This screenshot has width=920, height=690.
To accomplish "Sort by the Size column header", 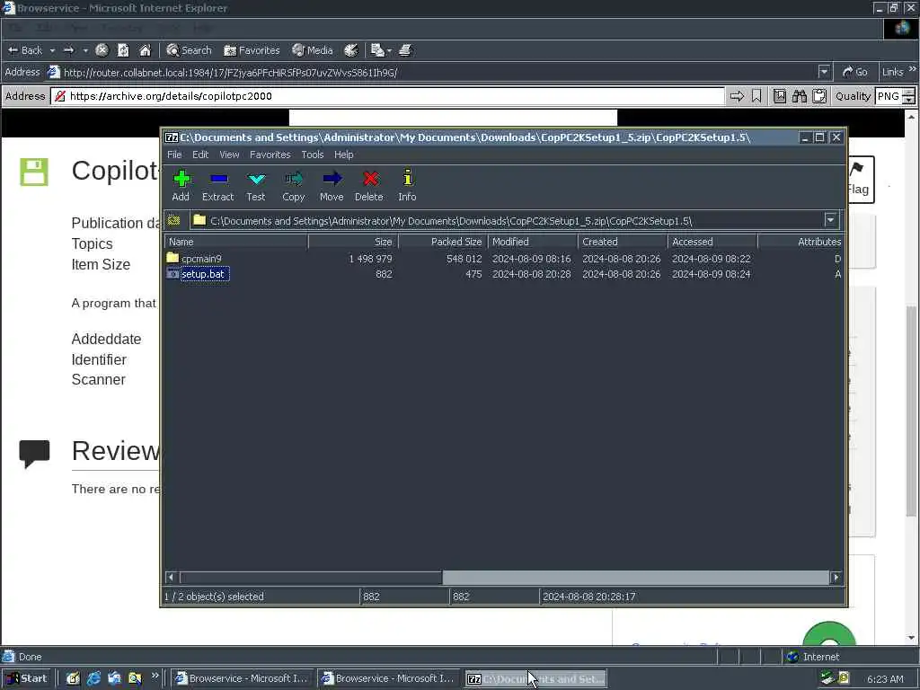I will pos(353,242).
